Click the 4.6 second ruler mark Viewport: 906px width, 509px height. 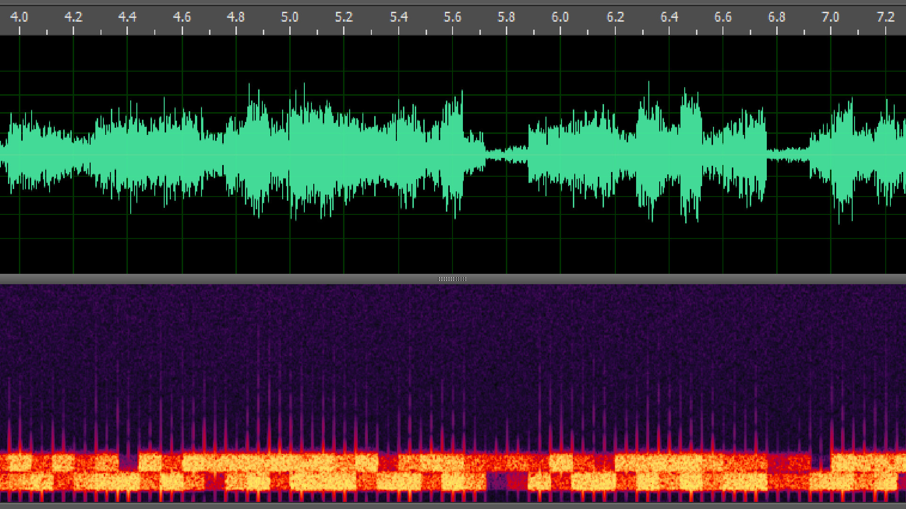coord(182,17)
